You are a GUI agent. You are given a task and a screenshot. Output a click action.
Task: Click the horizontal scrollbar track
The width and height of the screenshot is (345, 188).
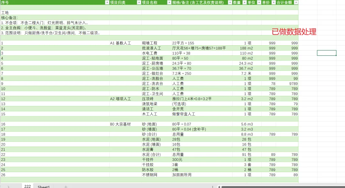[283, 187]
